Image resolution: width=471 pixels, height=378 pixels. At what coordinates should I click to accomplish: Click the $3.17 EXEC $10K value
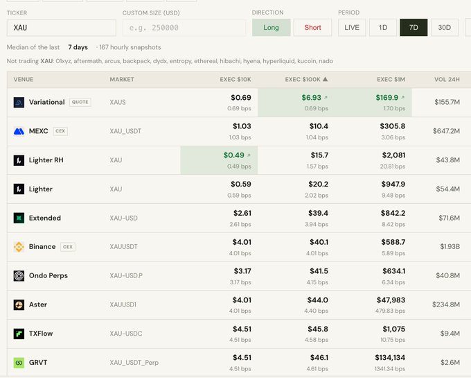click(x=242, y=271)
